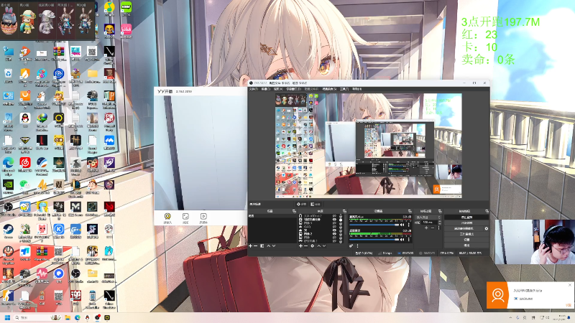Open Windows Start menu
The height and width of the screenshot is (323, 575).
(7, 317)
